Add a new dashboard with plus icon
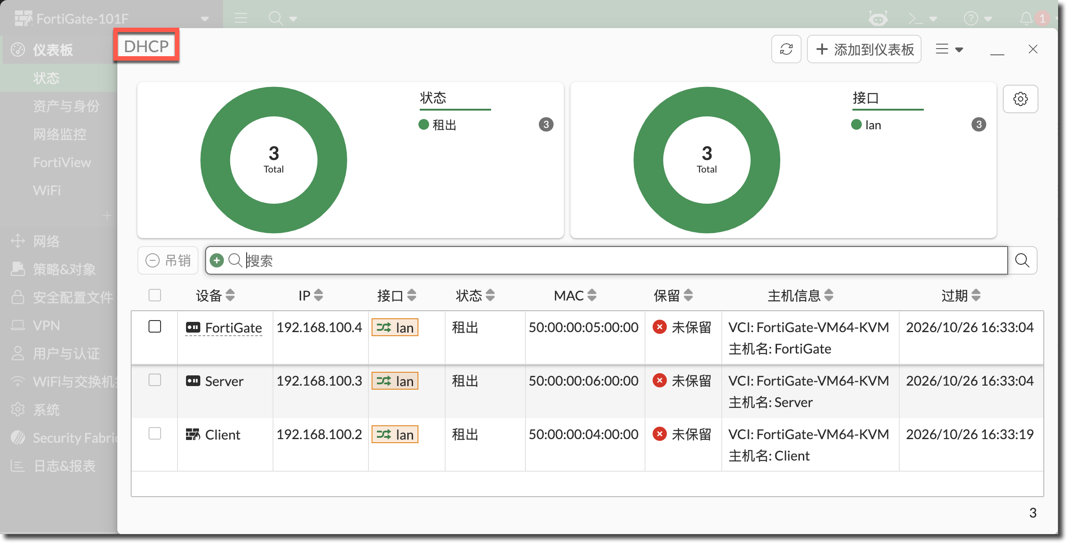1067x543 pixels. tap(107, 216)
